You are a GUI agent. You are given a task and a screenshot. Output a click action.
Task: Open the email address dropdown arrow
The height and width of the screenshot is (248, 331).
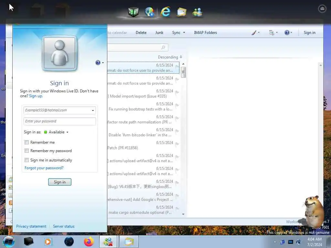[x=93, y=110]
